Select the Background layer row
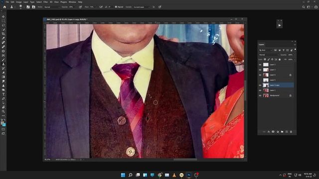The height and width of the screenshot is (179, 319). pyautogui.click(x=276, y=95)
